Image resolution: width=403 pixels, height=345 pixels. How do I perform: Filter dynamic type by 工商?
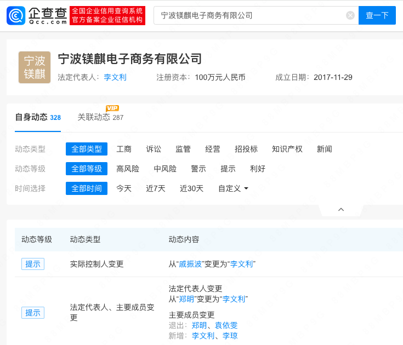point(124,149)
